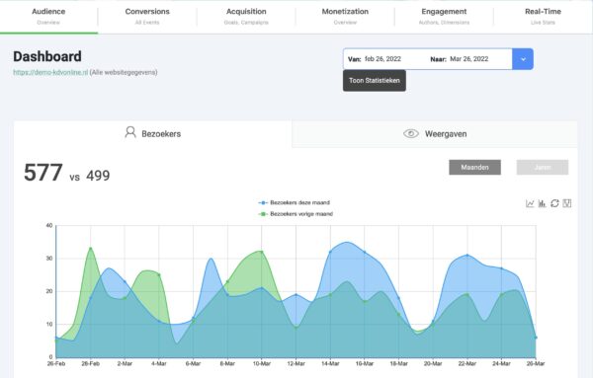Click the 22-Mar blue data point
Image resolution: width=593 pixels, height=378 pixels.
click(x=467, y=256)
